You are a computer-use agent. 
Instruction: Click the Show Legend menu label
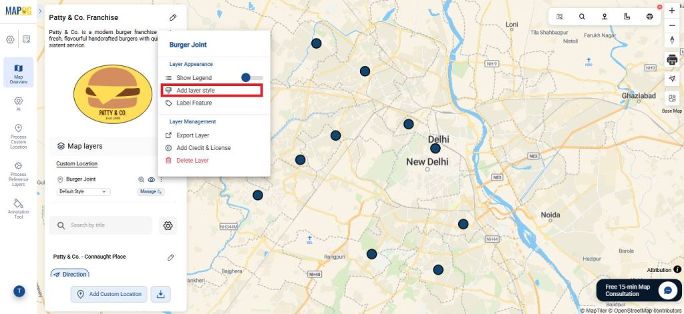[x=194, y=78]
